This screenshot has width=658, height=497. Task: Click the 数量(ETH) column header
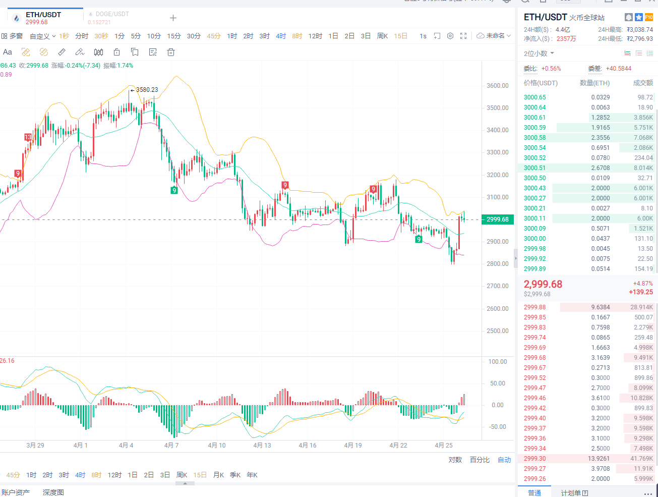click(x=594, y=83)
